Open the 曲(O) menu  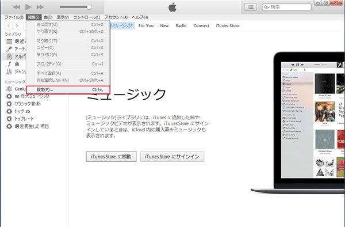point(48,17)
